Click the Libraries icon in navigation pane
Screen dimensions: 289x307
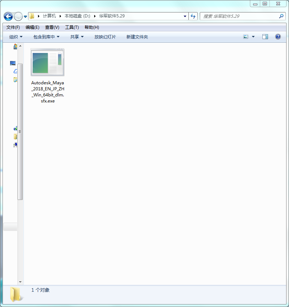point(15,80)
